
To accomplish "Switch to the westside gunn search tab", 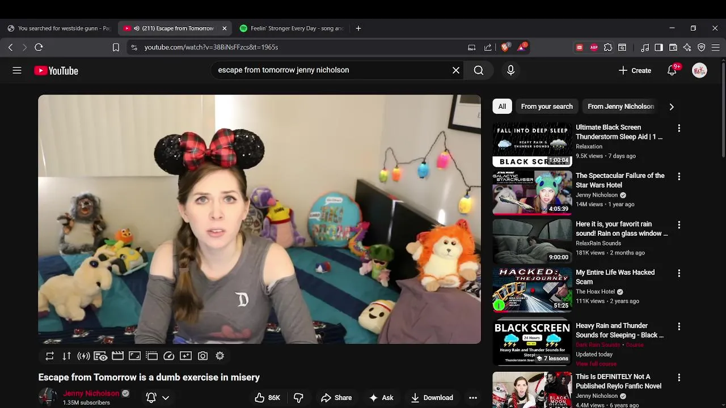I will tap(59, 28).
